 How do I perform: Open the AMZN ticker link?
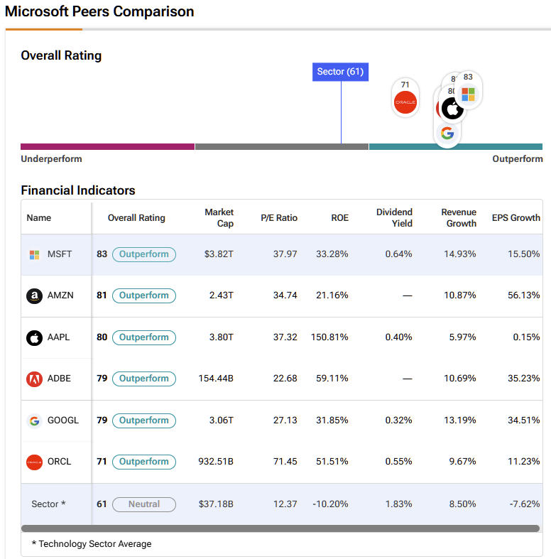pos(60,295)
